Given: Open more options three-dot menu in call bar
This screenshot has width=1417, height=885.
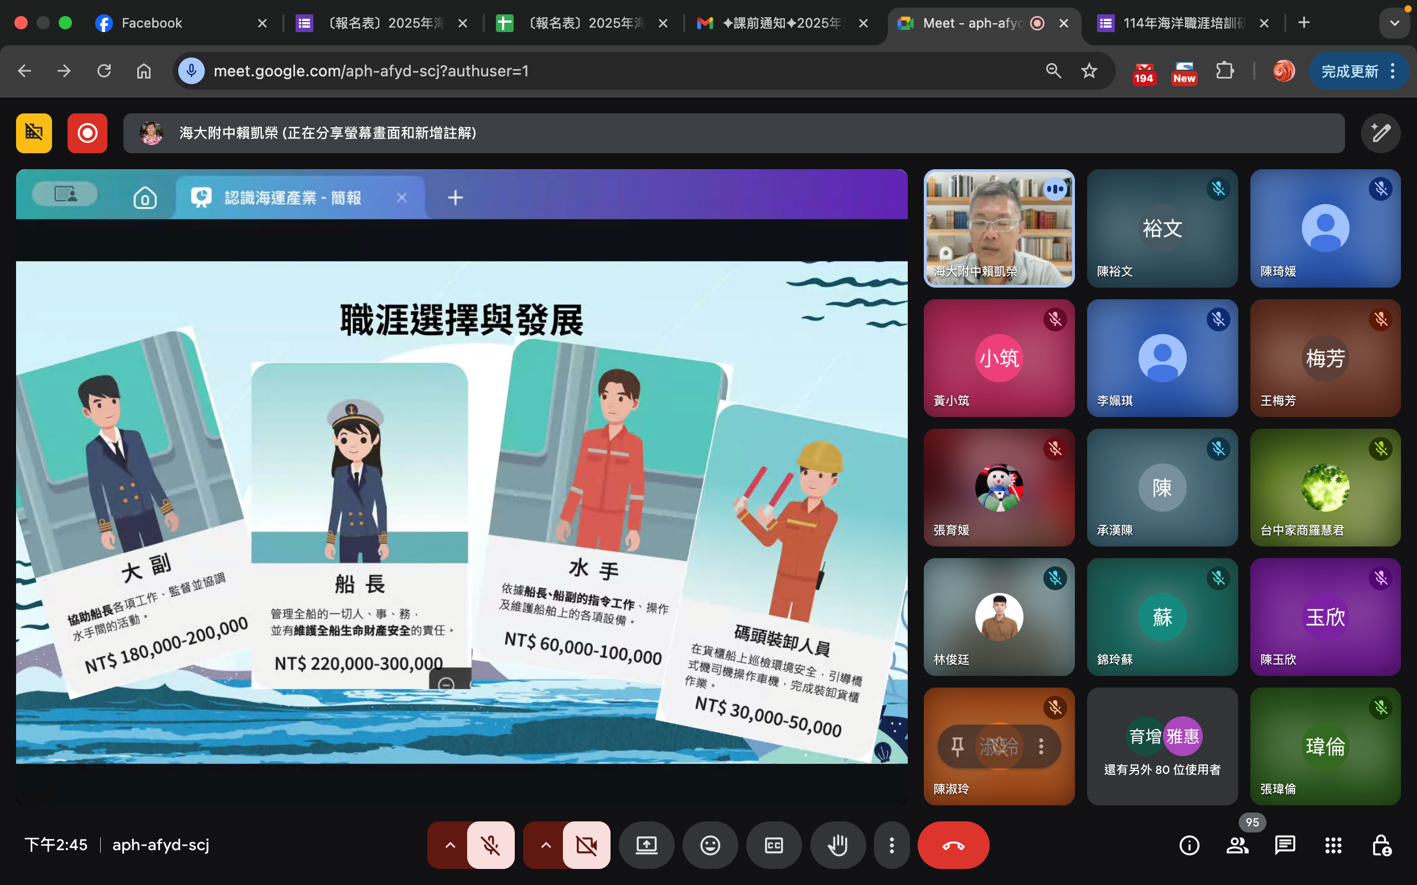Looking at the screenshot, I should [891, 845].
